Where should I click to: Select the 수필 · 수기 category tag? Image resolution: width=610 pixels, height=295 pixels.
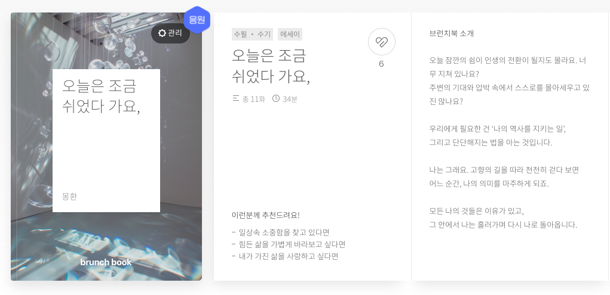(252, 35)
